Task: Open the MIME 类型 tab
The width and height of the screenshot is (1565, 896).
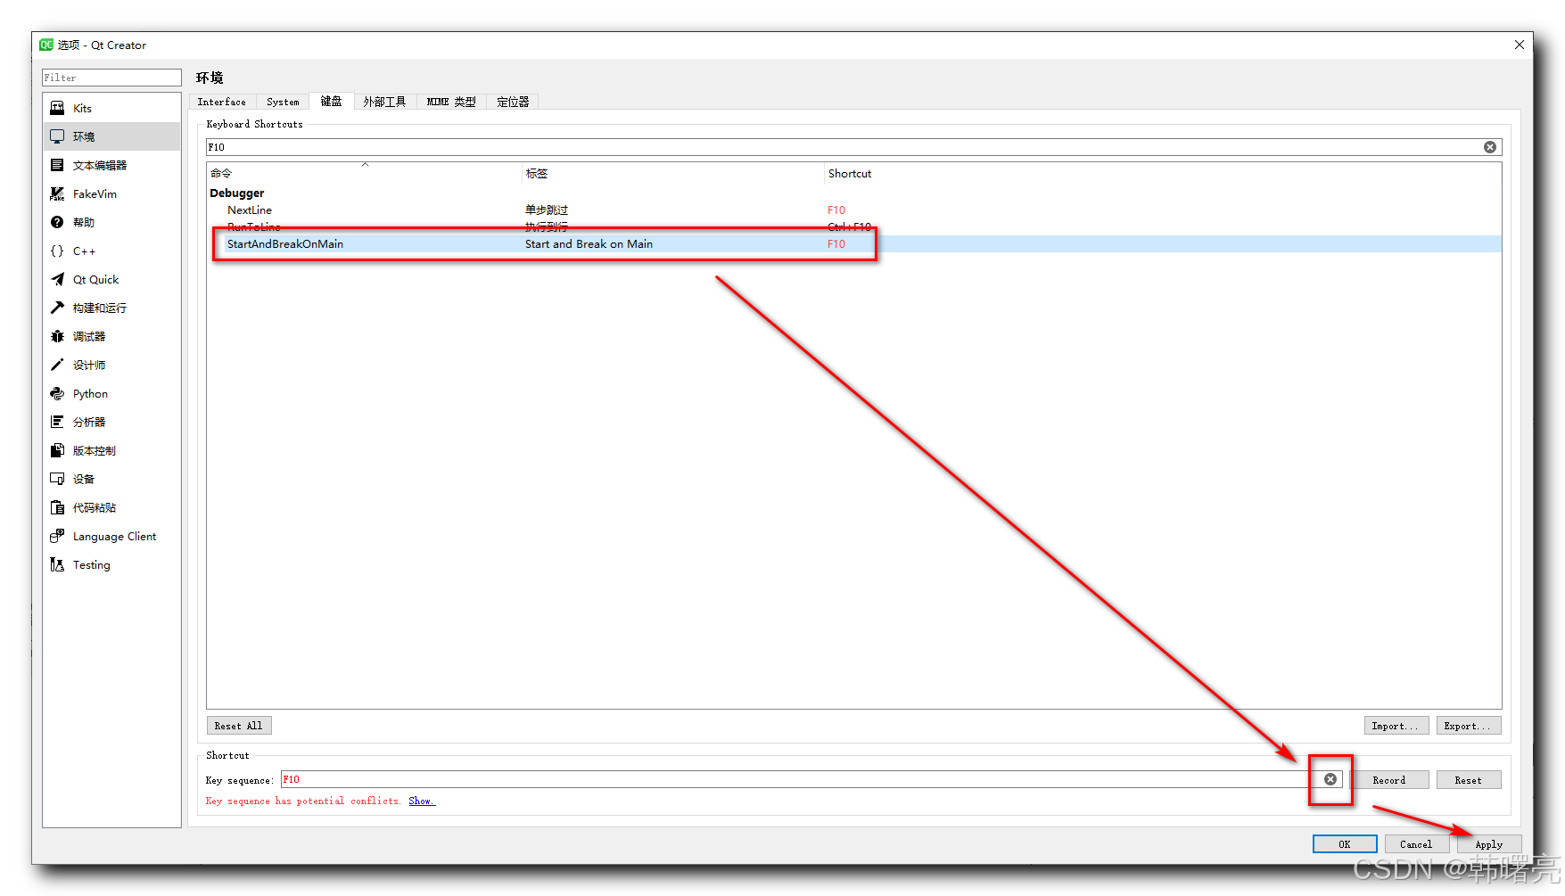Action: [x=451, y=102]
